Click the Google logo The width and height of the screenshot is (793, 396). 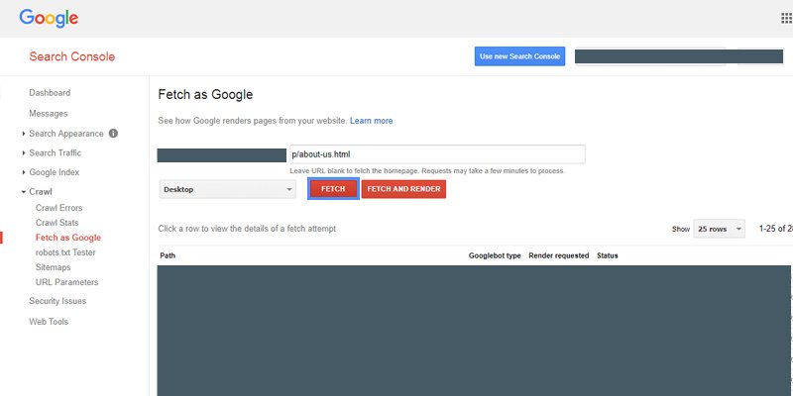coord(49,18)
